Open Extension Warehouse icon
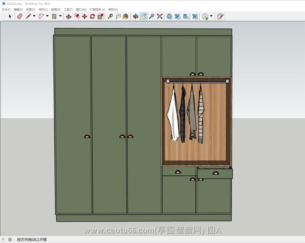 point(177,16)
